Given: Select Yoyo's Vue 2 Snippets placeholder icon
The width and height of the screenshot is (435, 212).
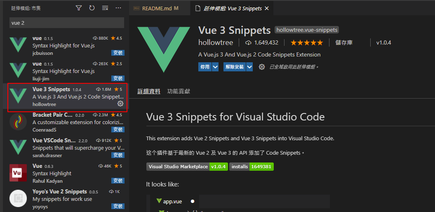Looking at the screenshot, I should tap(18, 198).
